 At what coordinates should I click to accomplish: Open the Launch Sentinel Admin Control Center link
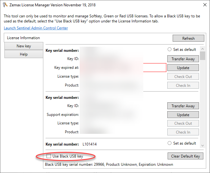(x=36, y=28)
